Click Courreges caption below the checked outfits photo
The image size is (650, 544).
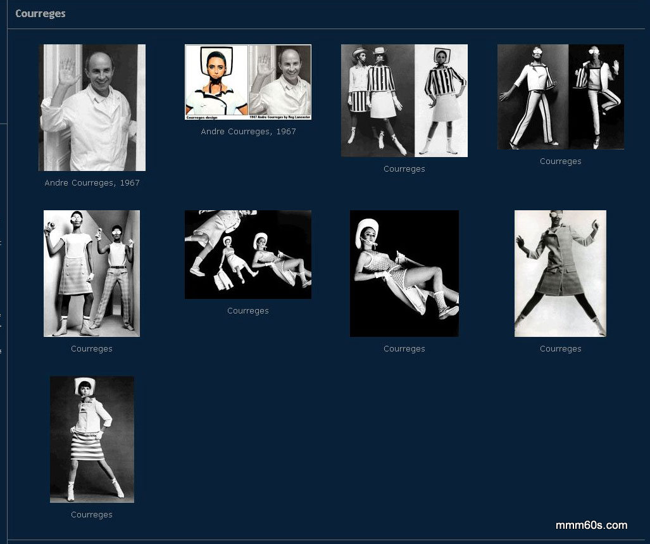(92, 349)
